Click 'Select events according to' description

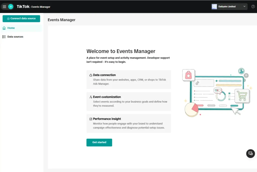point(130,104)
